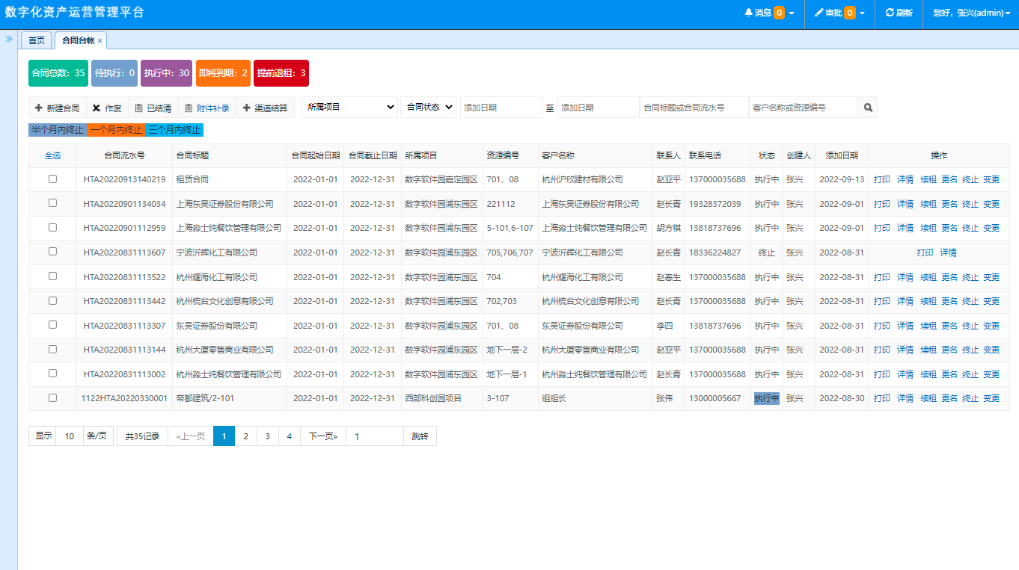Check the box for HTA20220901112959

[x=52, y=227]
